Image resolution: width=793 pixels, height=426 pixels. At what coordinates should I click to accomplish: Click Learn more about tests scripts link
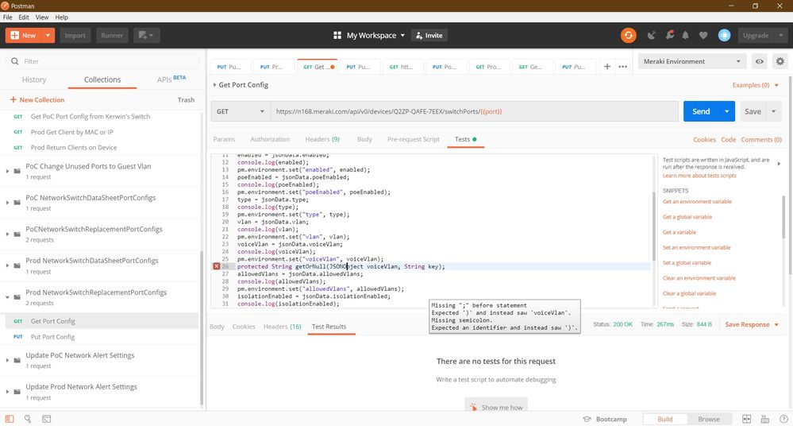pos(699,176)
